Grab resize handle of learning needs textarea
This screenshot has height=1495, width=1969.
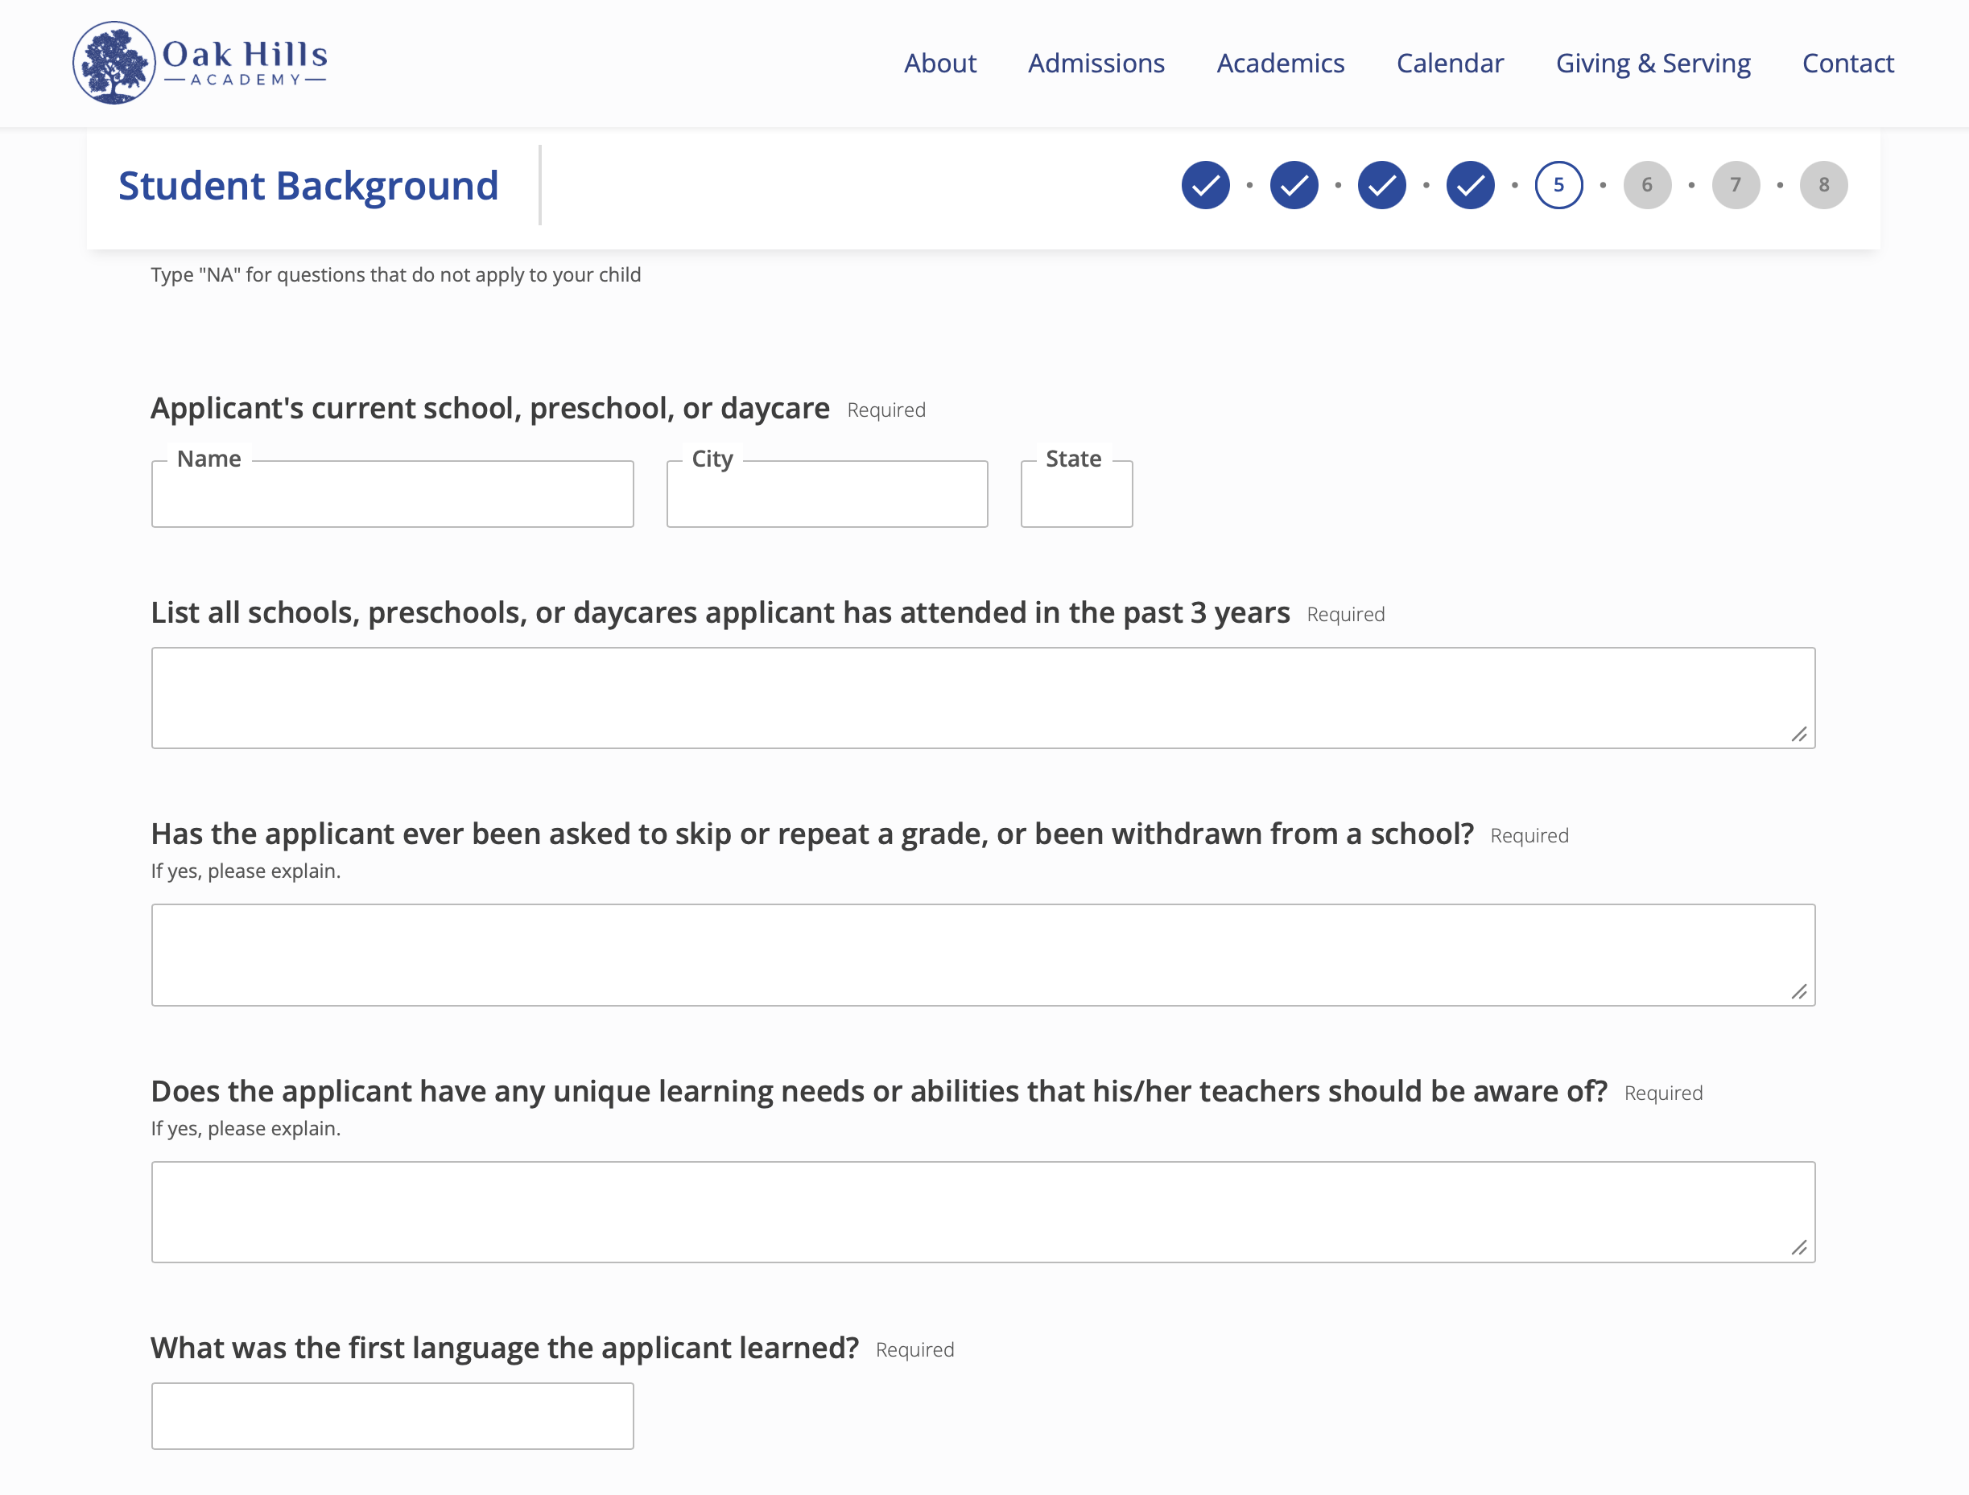tap(1799, 1248)
